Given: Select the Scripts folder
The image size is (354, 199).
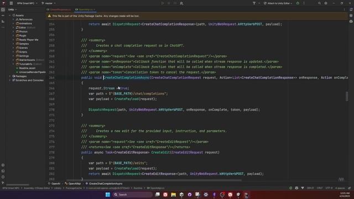Looking at the screenshot, I should 22,52.
